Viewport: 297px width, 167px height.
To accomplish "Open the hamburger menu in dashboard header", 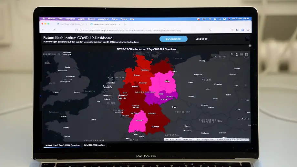I will [247, 39].
